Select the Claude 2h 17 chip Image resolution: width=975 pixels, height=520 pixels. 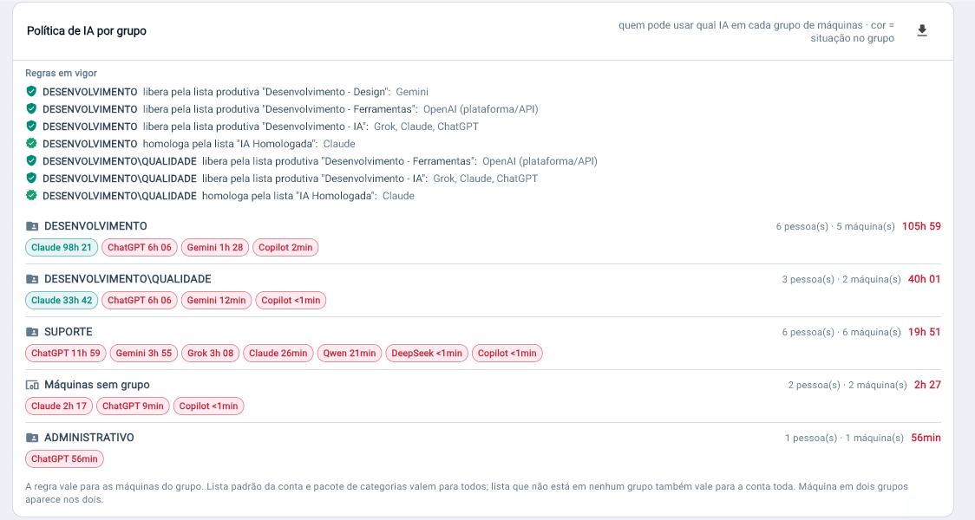pos(59,406)
